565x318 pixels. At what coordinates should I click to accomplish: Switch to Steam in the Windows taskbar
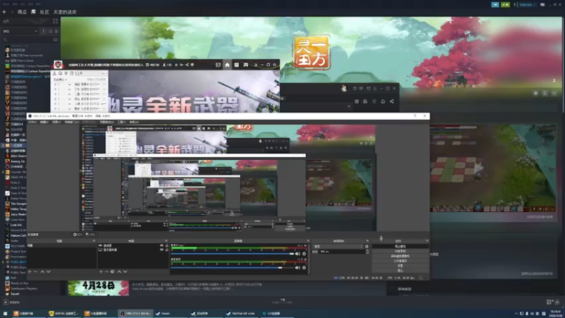[x=172, y=314]
